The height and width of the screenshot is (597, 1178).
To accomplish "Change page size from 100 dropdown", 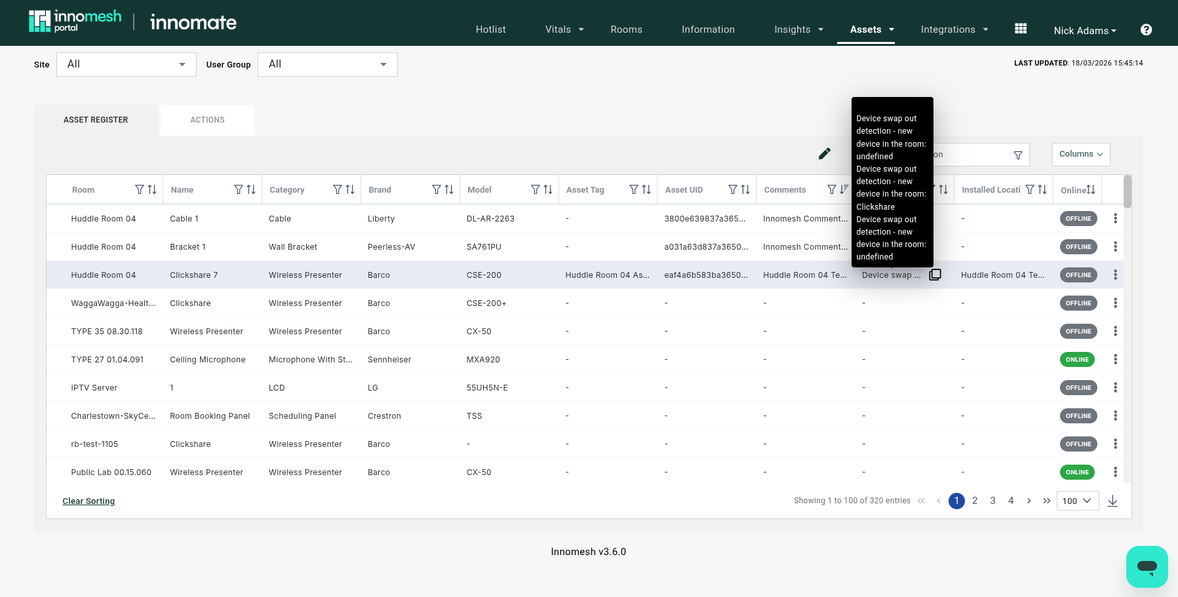I will click(x=1077, y=501).
